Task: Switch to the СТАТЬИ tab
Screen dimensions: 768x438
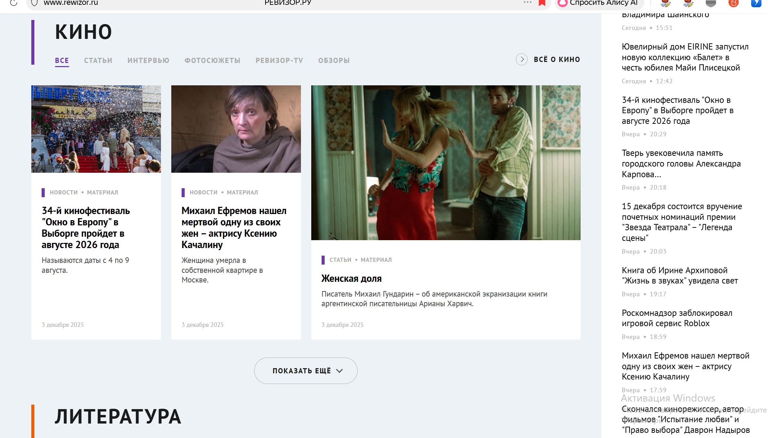Action: [x=98, y=60]
